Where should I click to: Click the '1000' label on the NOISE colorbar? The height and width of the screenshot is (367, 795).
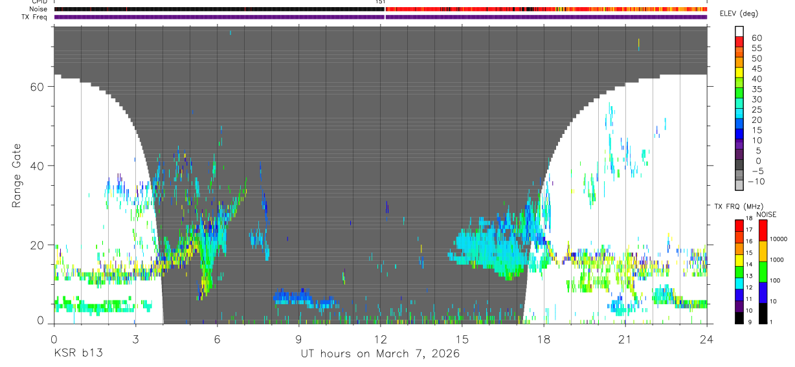point(777,260)
